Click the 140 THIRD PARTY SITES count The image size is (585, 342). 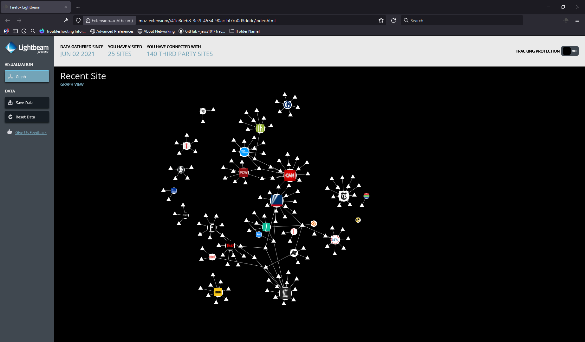tap(180, 54)
